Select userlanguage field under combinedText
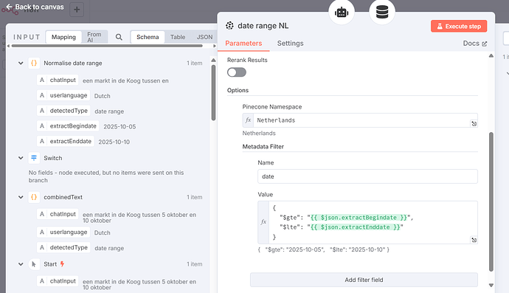This screenshot has height=293, width=509. [69, 232]
